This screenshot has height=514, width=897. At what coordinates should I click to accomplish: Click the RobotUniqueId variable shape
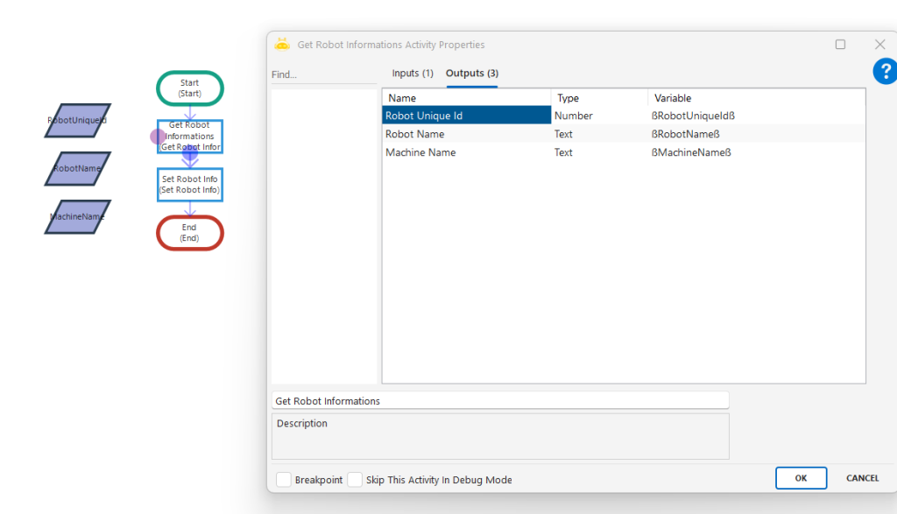(x=77, y=121)
